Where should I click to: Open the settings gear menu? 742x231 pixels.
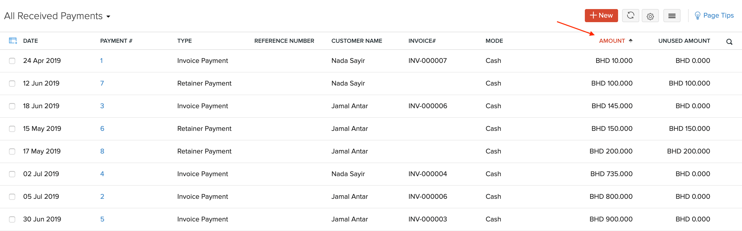650,16
